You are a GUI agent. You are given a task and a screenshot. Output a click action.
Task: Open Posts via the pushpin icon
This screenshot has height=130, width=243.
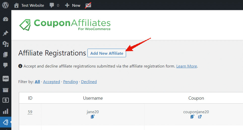[6, 33]
